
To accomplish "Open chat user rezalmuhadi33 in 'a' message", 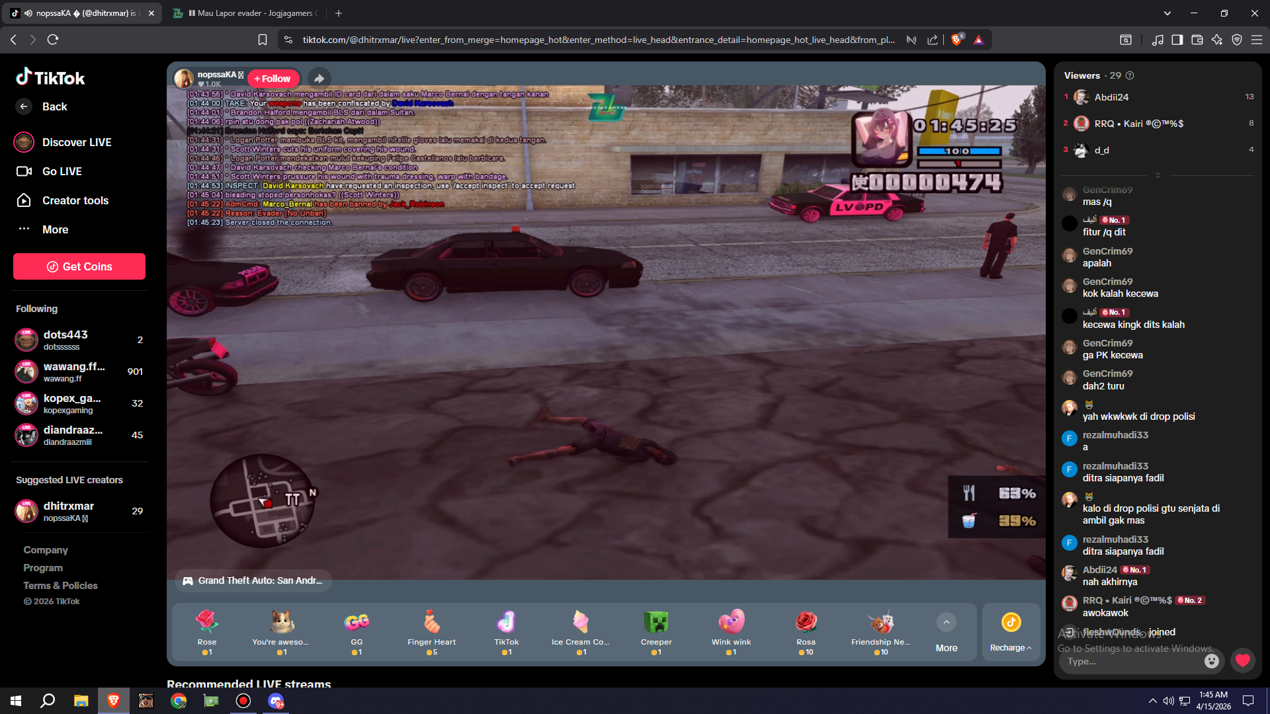I will [1115, 435].
